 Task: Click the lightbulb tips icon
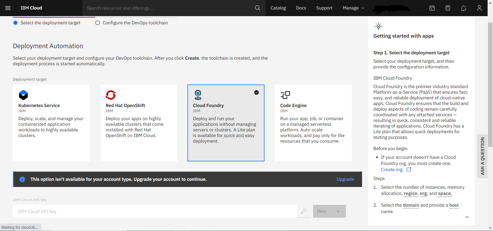(x=378, y=26)
